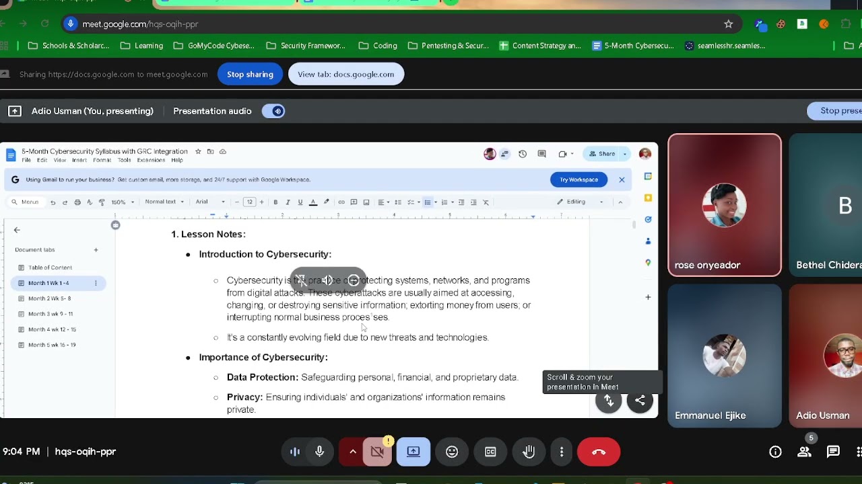Open the Tools menu in Docs

pyautogui.click(x=124, y=160)
